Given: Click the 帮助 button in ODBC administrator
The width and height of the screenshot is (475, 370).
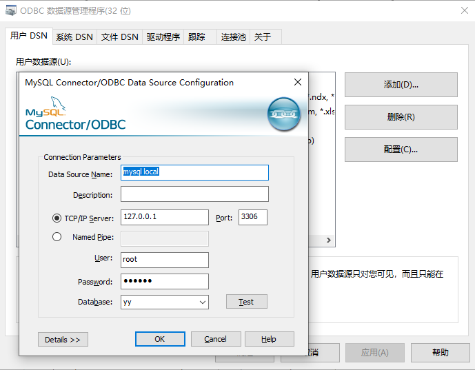Looking at the screenshot, I should coord(440,353).
